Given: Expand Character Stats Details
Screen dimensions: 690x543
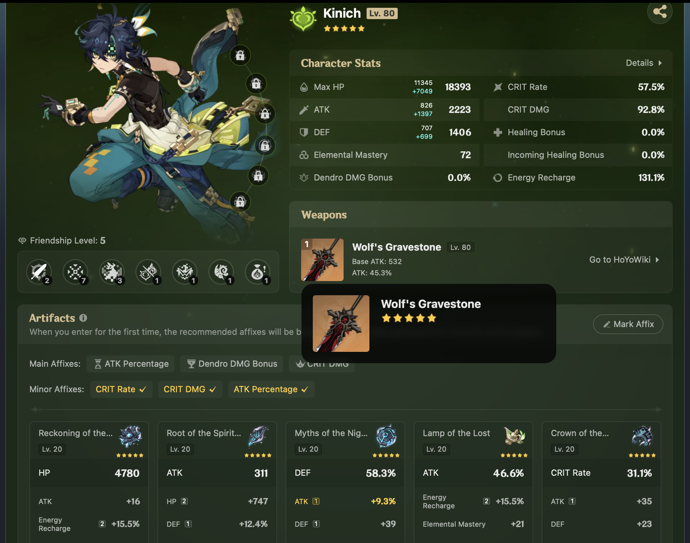Looking at the screenshot, I should [644, 63].
